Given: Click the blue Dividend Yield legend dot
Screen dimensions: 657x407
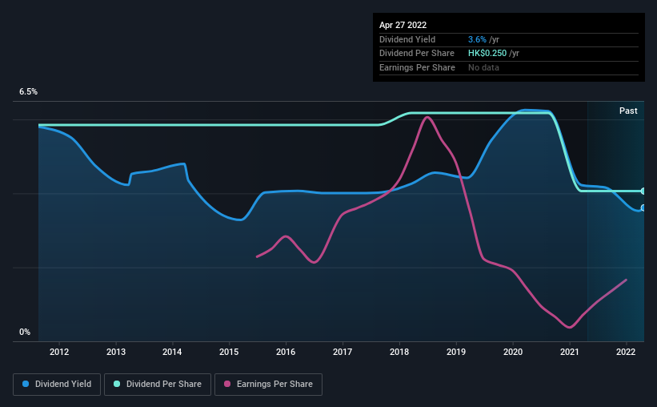Looking at the screenshot, I should click(26, 384).
